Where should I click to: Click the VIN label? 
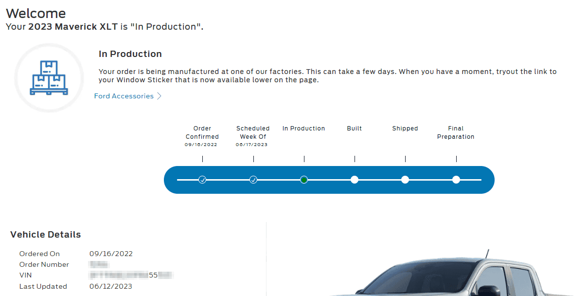point(25,276)
